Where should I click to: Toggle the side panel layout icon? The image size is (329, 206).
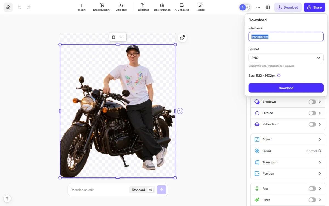[268, 7]
